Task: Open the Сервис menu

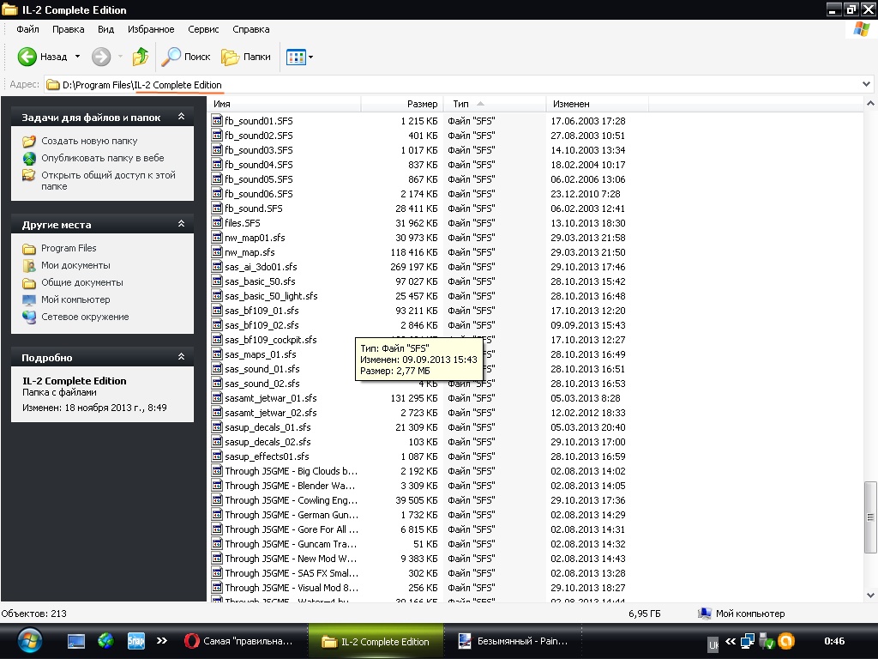Action: (203, 29)
